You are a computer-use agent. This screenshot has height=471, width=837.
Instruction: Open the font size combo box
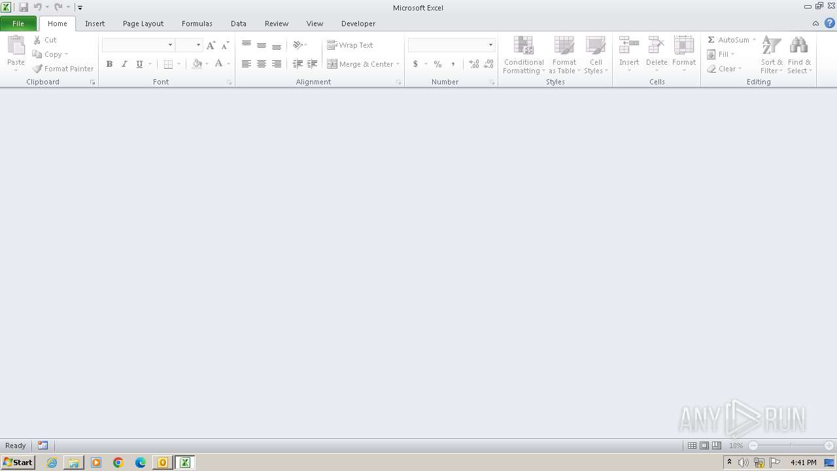pos(189,45)
